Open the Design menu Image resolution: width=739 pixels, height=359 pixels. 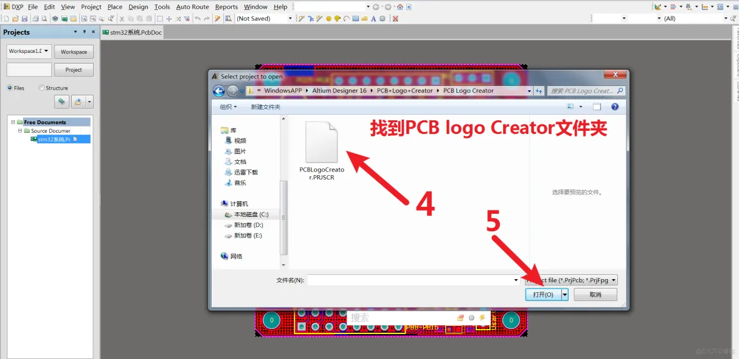pyautogui.click(x=138, y=7)
